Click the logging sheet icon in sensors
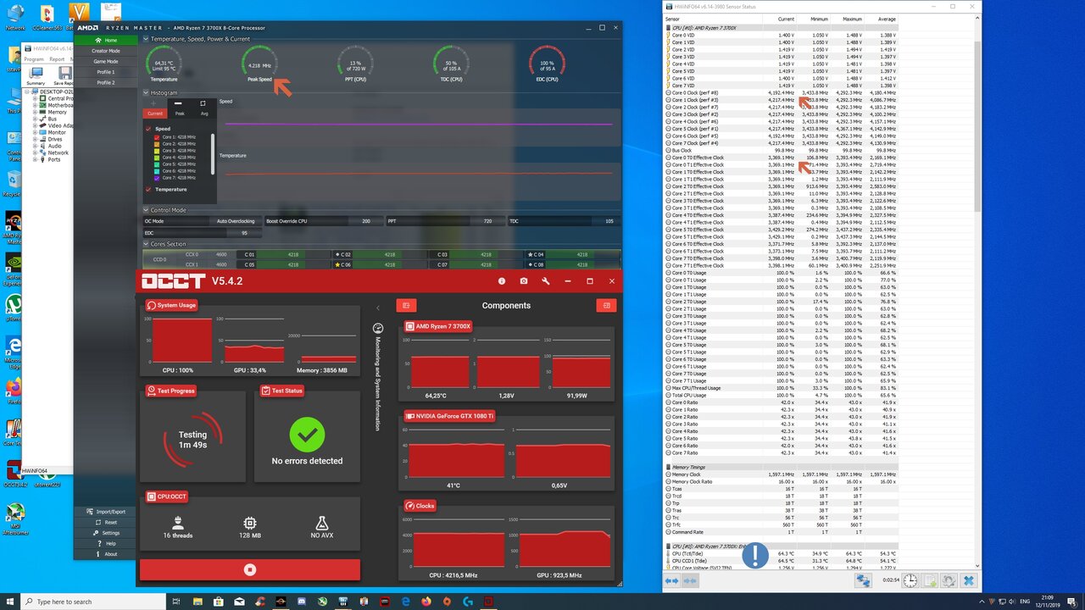This screenshot has width=1085, height=610. (x=929, y=580)
